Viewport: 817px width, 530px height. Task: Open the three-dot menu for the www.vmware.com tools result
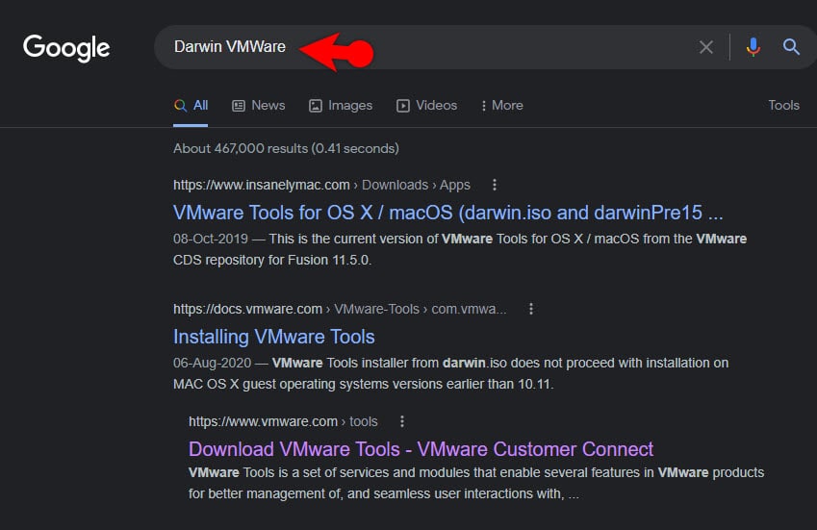point(401,421)
